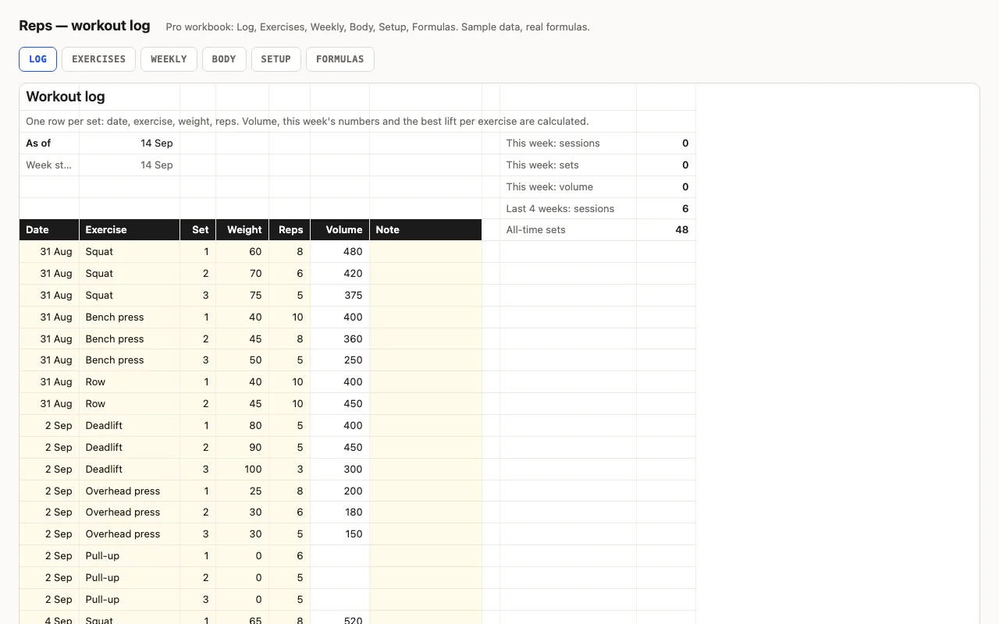Select the Weight column header
999x624 pixels.
coord(243,230)
